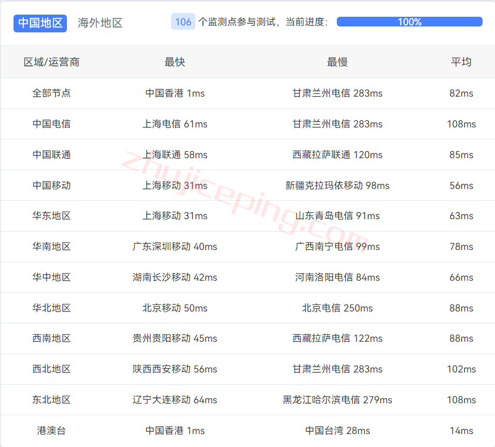Click 甘肃兰州电信 283ms in 中国电信 row
This screenshot has width=495, height=447.
pyautogui.click(x=337, y=124)
